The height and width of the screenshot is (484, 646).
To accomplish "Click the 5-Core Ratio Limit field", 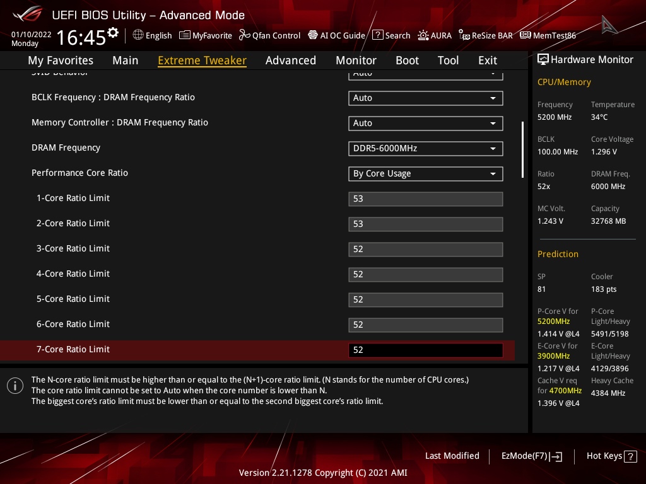I will [x=426, y=299].
